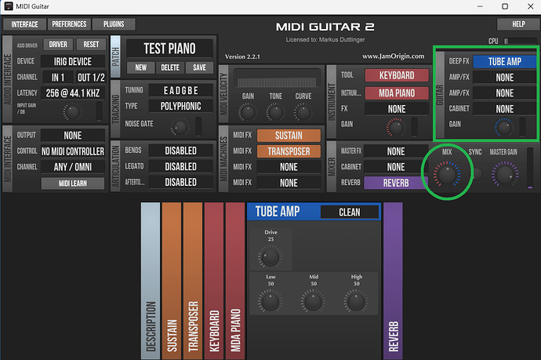The height and width of the screenshot is (360, 541).
Task: Click the Noise Gate knob
Action: [181, 126]
